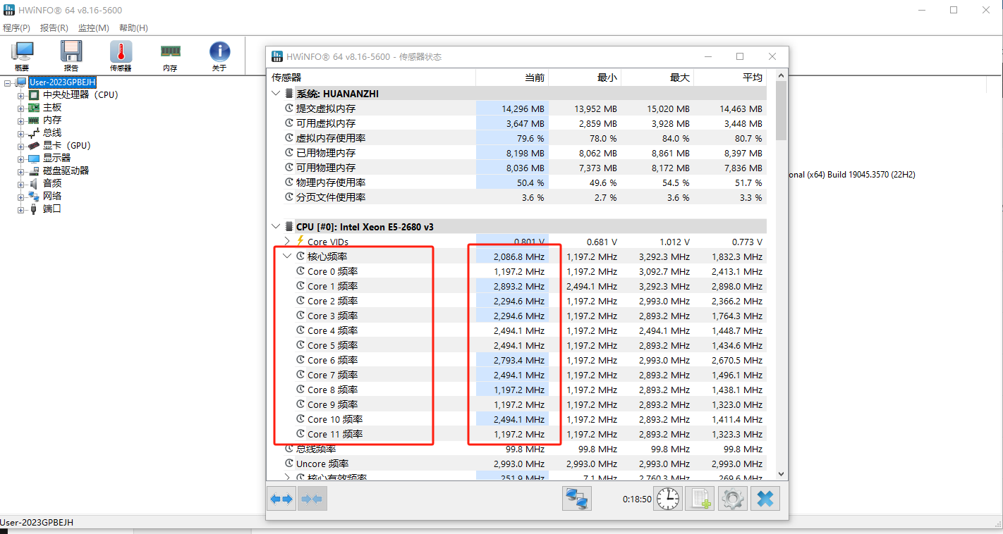Viewport: 1003px width, 534px height.
Task: Click the Core VIDs lightning bolt icon
Action: click(x=300, y=242)
